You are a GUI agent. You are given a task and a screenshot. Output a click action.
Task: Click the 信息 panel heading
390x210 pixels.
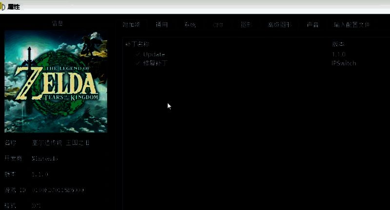point(58,23)
